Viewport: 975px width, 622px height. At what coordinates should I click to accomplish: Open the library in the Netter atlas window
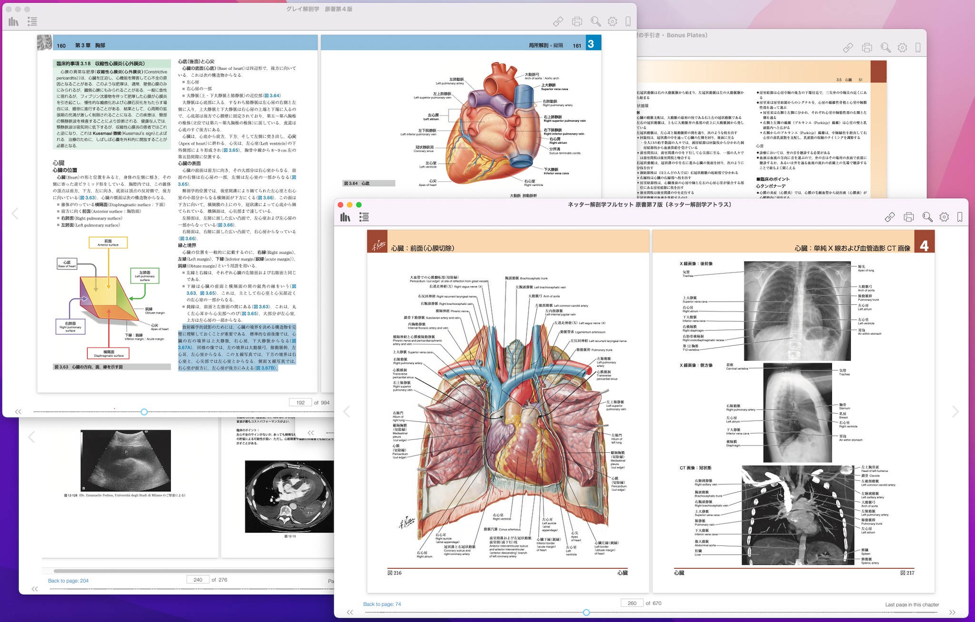(x=346, y=217)
